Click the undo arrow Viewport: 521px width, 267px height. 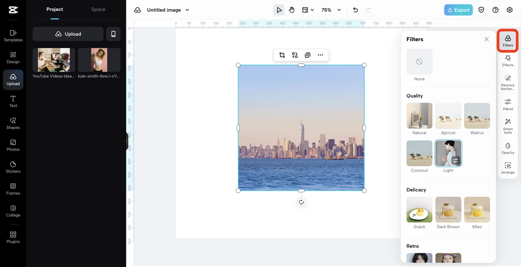click(x=355, y=10)
